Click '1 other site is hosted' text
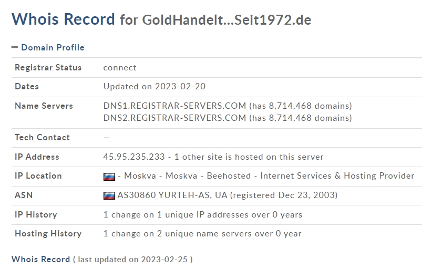 coord(217,157)
